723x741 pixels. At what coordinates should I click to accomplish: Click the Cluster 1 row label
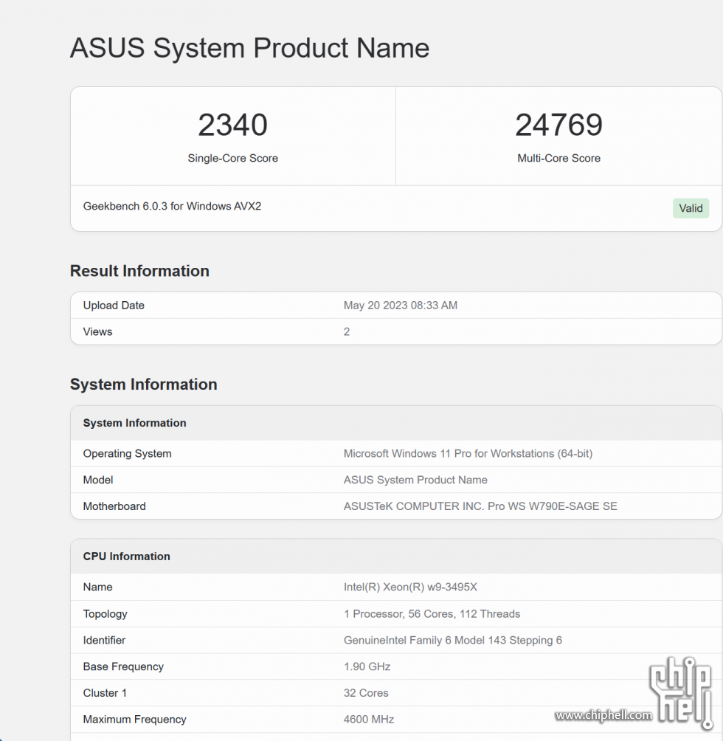tap(105, 693)
